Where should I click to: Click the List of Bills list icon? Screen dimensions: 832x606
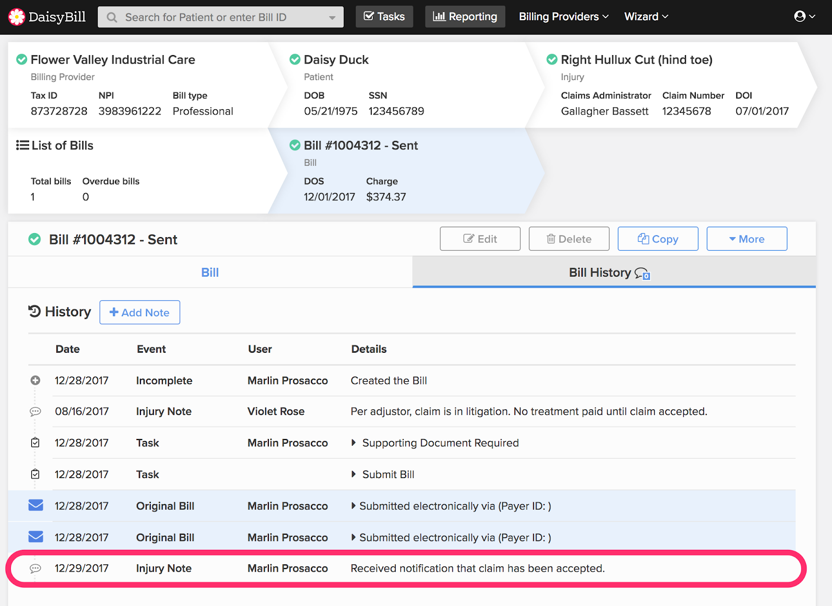(22, 145)
